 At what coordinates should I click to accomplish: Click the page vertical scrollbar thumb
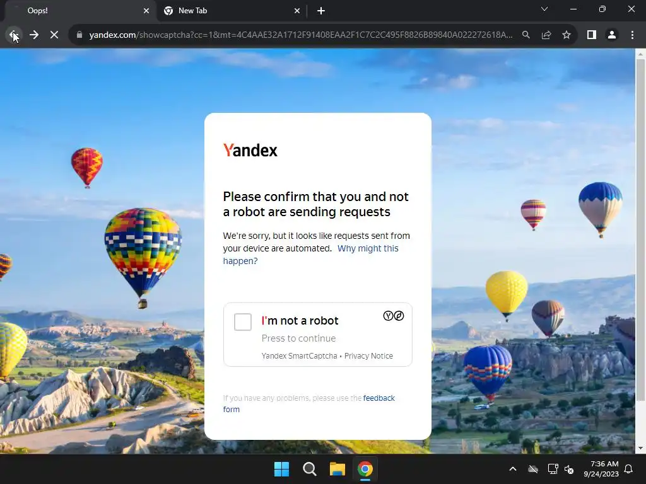click(640, 229)
